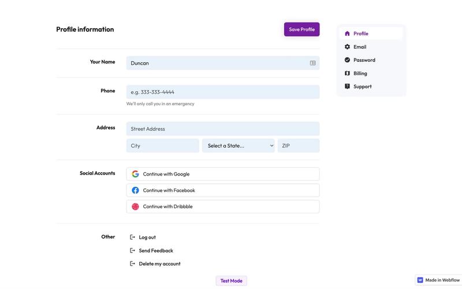
Task: Click the Support question-mark icon
Action: [x=347, y=86]
